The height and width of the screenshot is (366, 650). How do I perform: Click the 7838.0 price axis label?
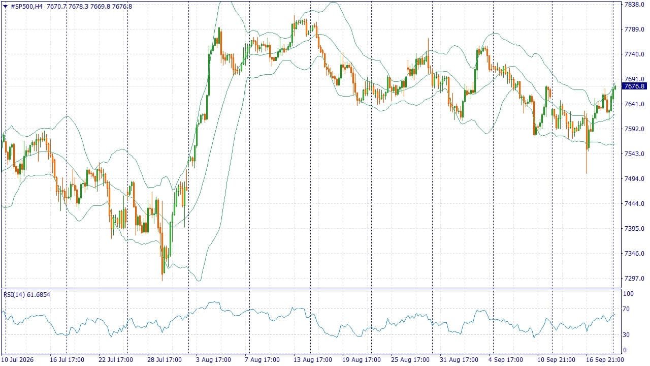(634, 4)
